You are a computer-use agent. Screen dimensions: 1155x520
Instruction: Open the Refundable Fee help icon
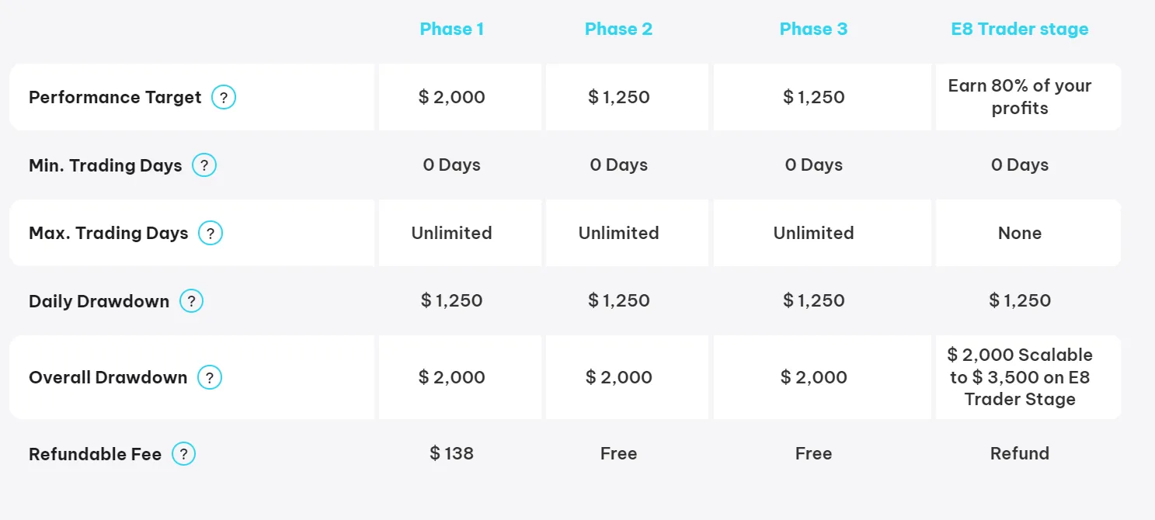click(183, 454)
